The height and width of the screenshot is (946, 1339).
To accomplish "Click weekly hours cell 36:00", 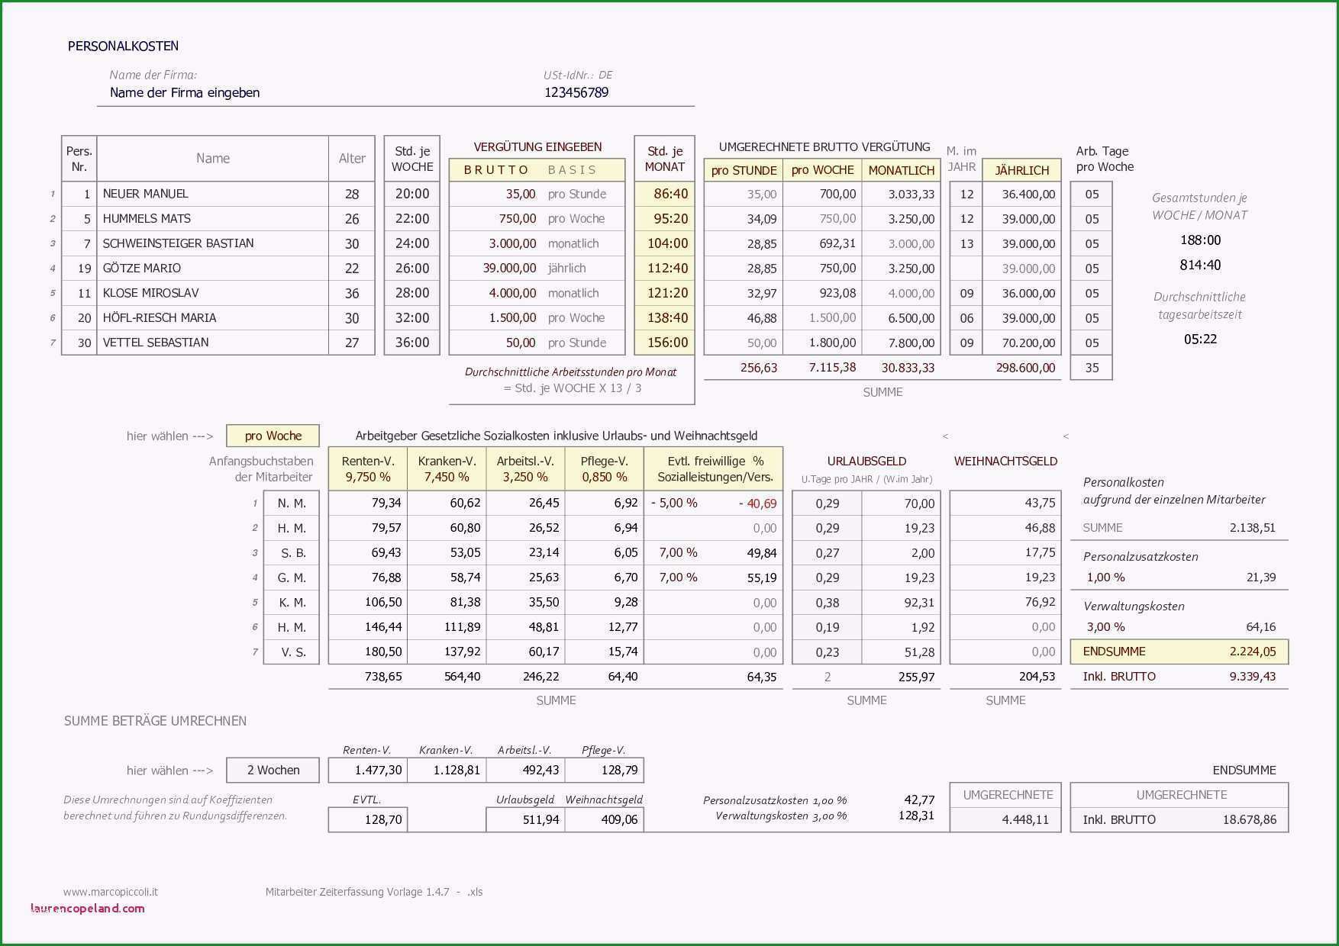I will tap(412, 343).
